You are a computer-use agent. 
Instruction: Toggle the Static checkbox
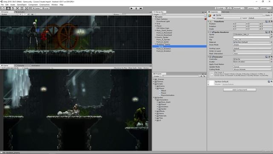tap(264, 15)
